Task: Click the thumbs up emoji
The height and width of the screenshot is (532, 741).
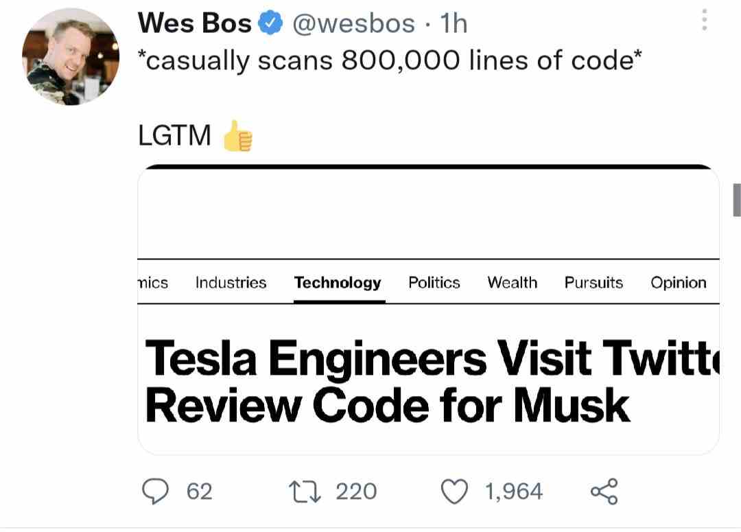Action: click(237, 136)
